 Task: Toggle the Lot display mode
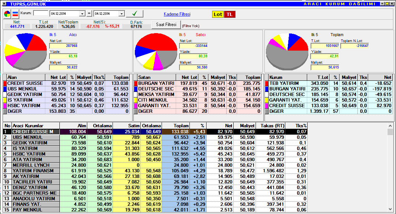218,14
